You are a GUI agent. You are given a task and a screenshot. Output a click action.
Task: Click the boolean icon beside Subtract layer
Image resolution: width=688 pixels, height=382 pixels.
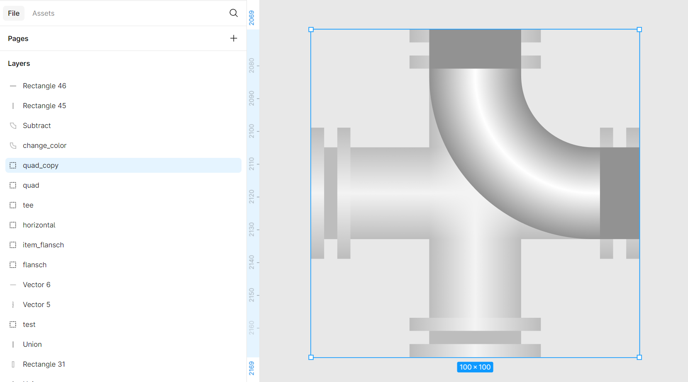tap(13, 126)
